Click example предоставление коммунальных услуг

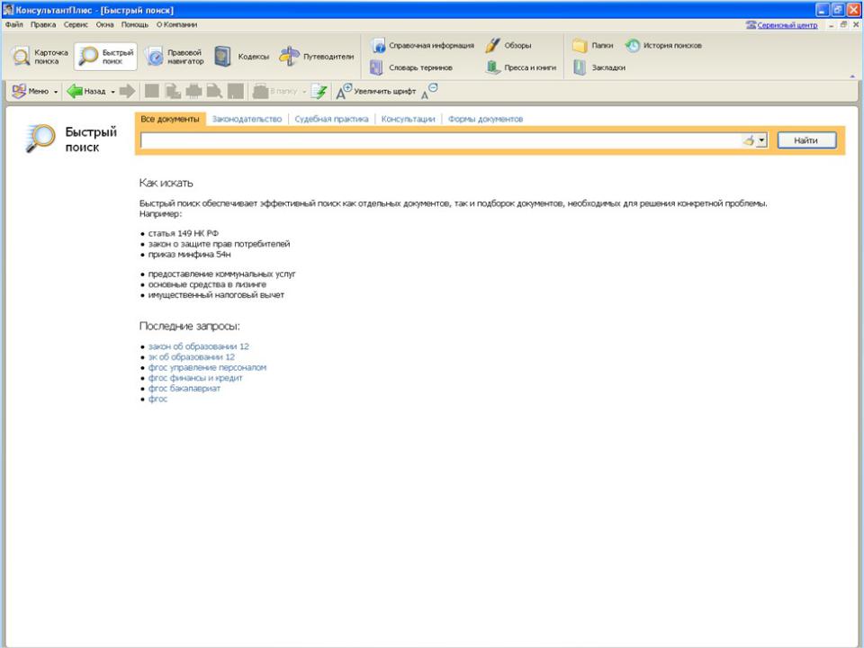pos(222,274)
